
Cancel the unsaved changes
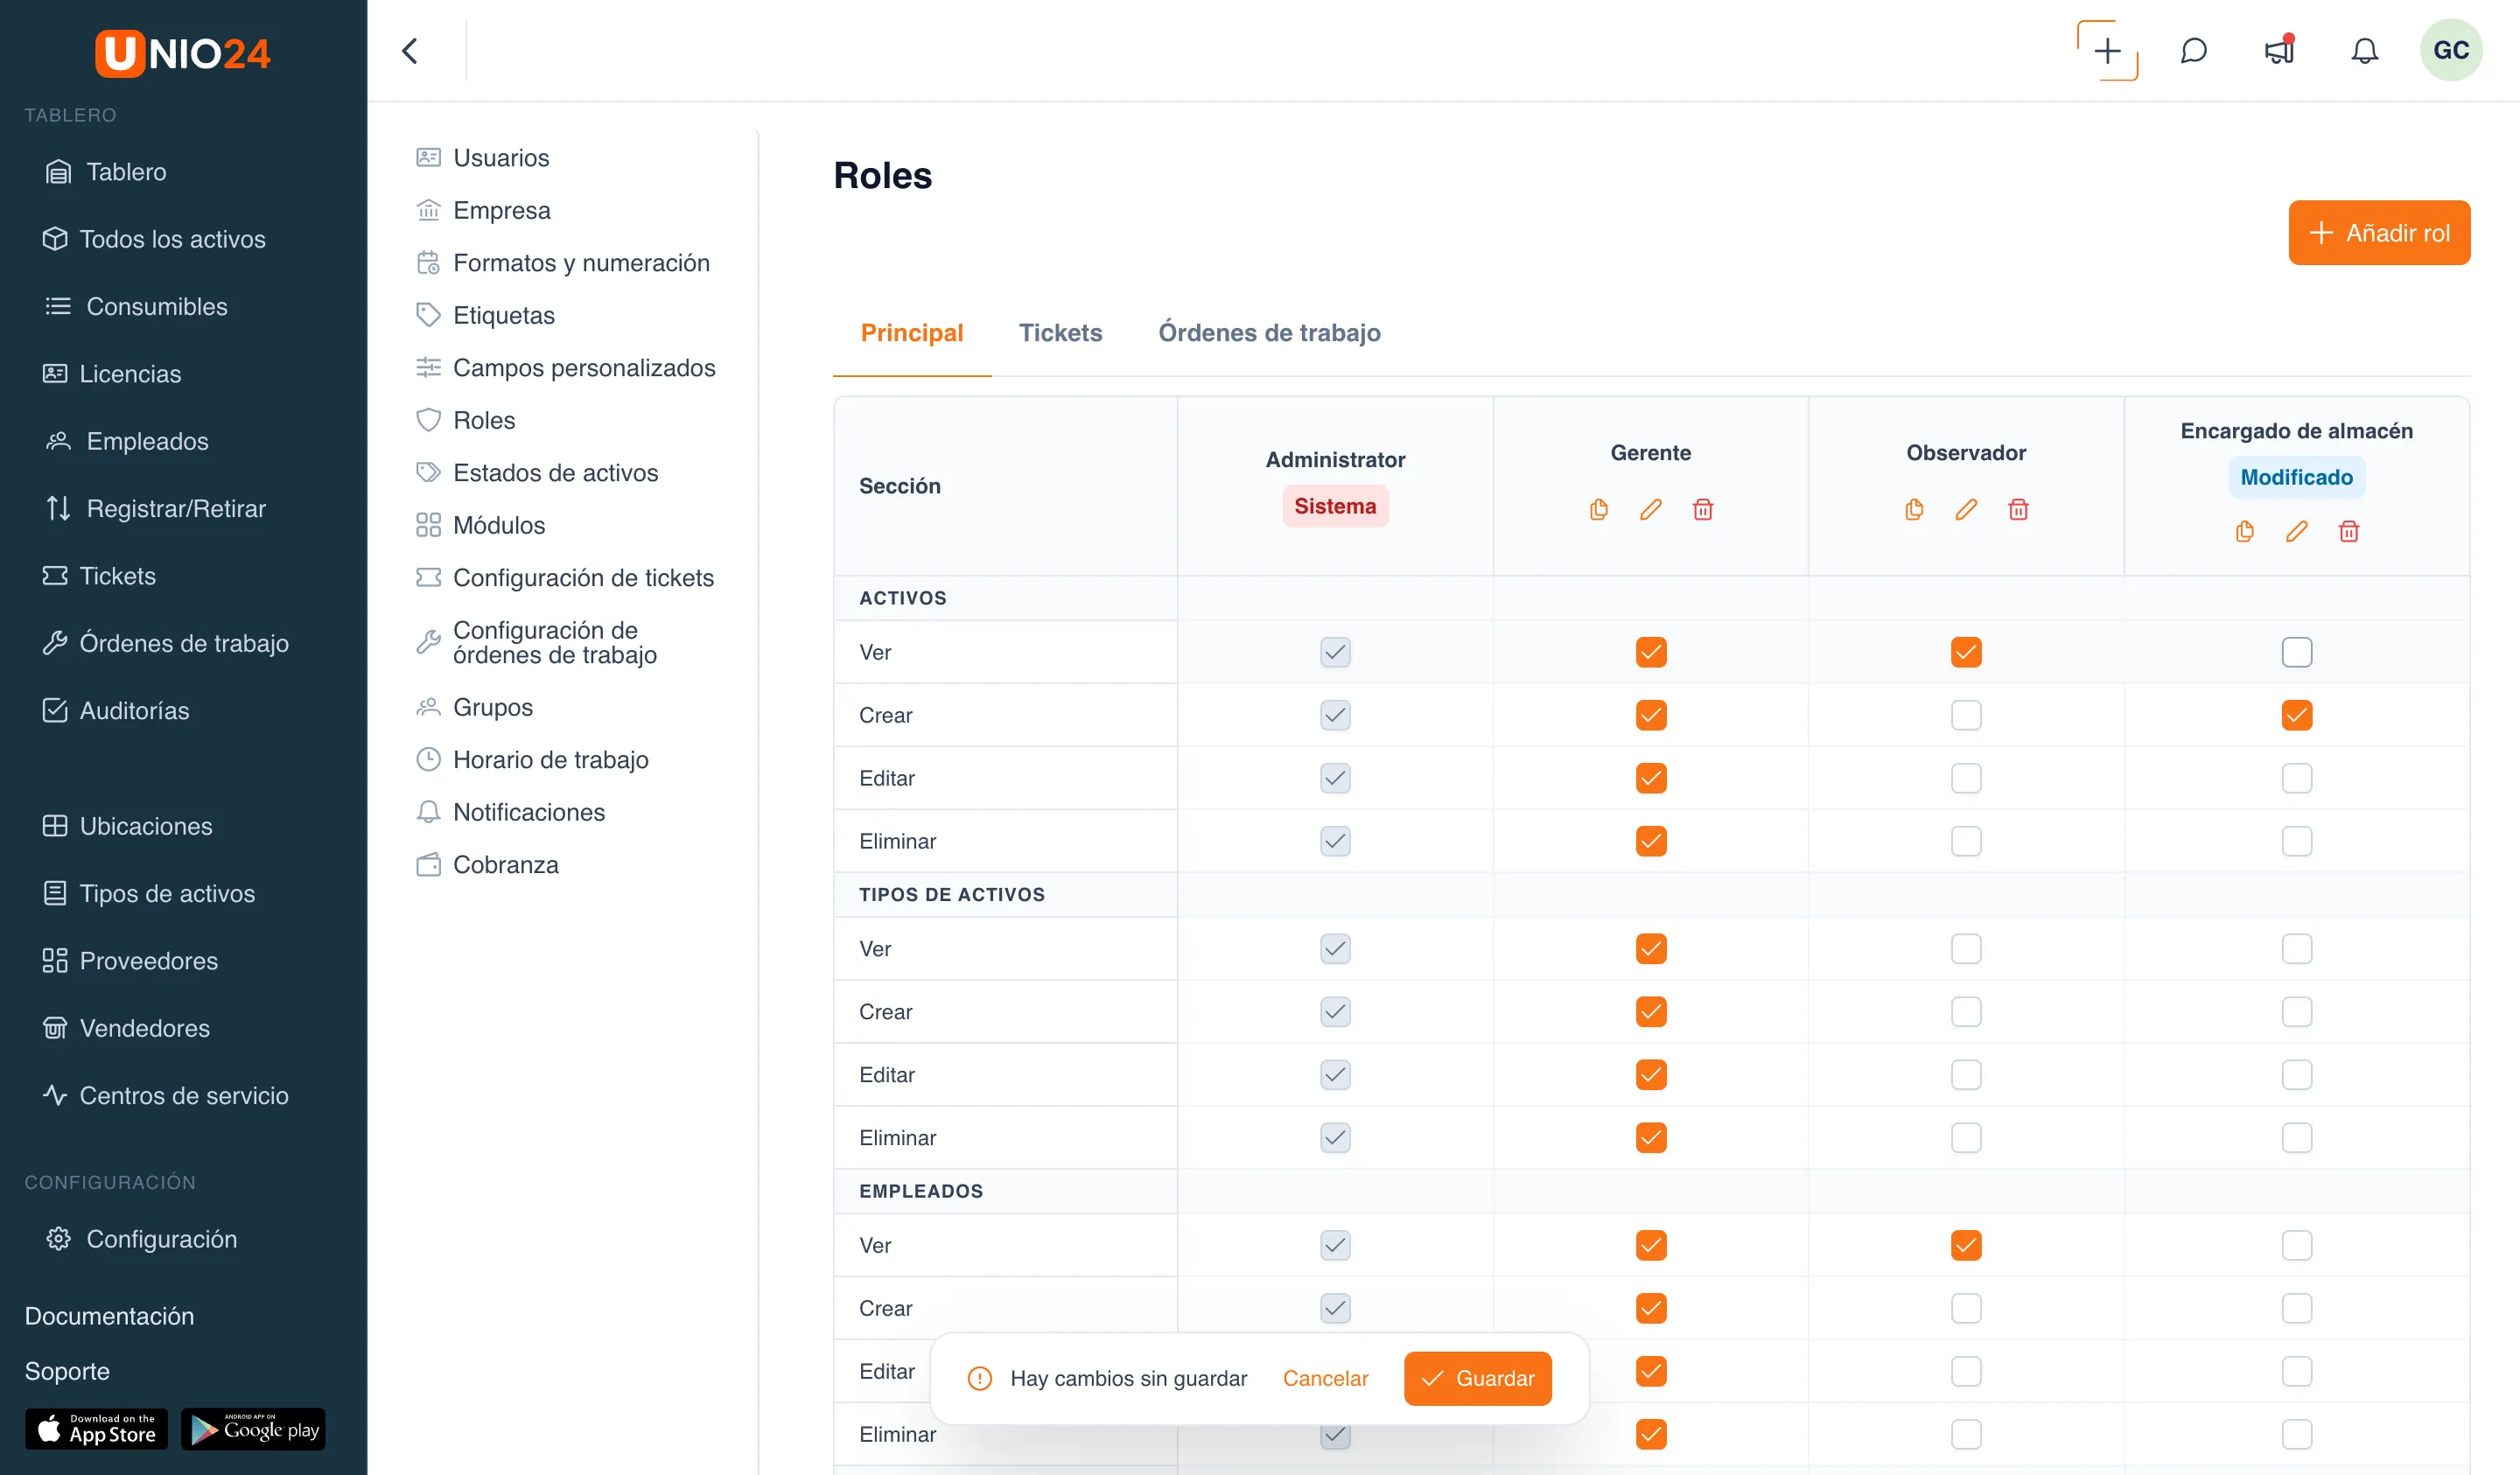coord(1325,1378)
